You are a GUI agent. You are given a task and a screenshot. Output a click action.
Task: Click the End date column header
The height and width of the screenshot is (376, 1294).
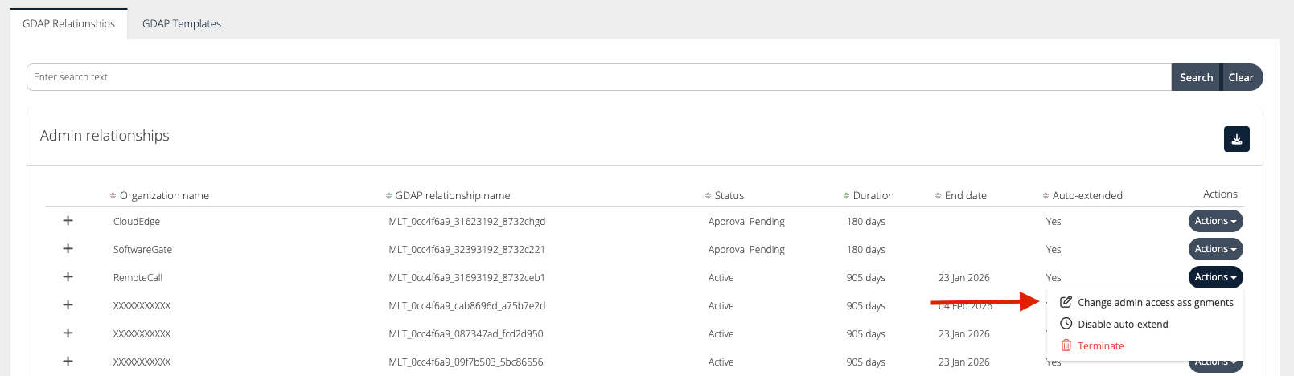pos(966,196)
